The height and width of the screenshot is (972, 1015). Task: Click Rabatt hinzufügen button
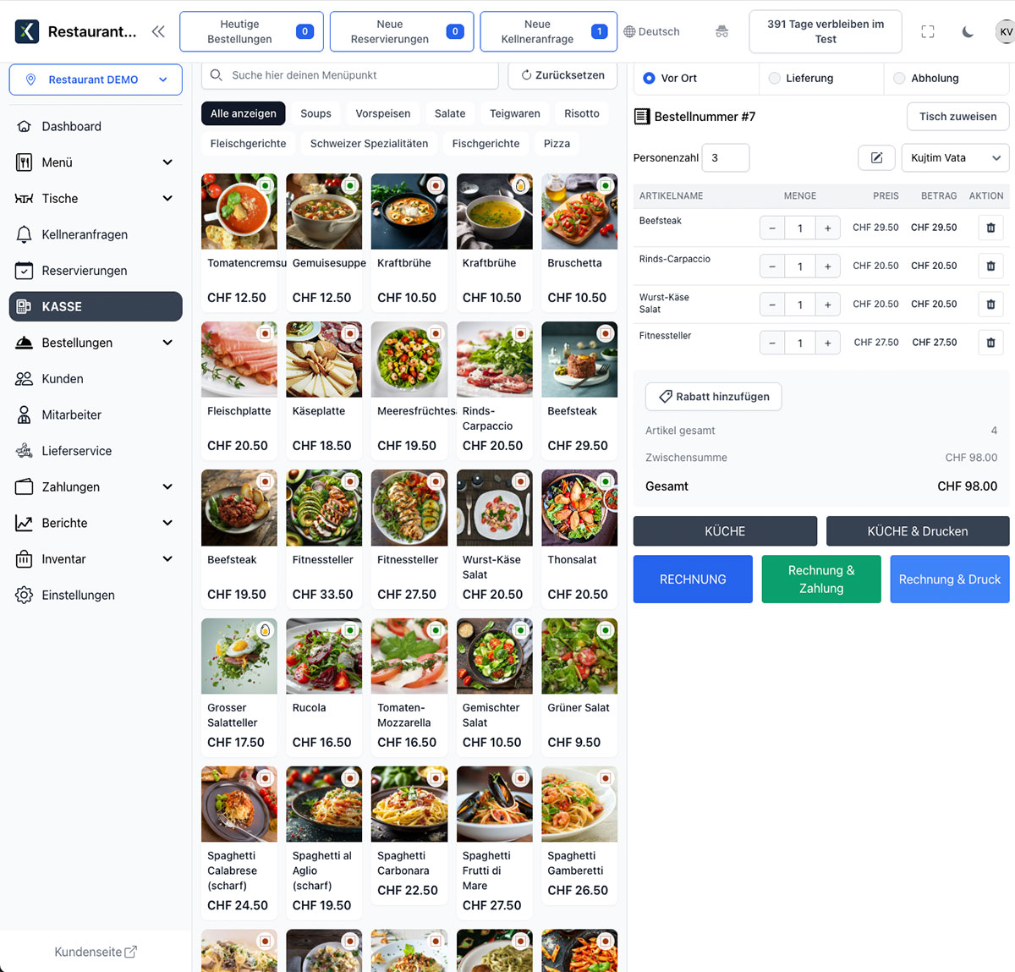[714, 397]
